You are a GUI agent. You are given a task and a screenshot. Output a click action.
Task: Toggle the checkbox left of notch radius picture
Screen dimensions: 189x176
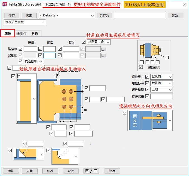[x=48, y=150]
